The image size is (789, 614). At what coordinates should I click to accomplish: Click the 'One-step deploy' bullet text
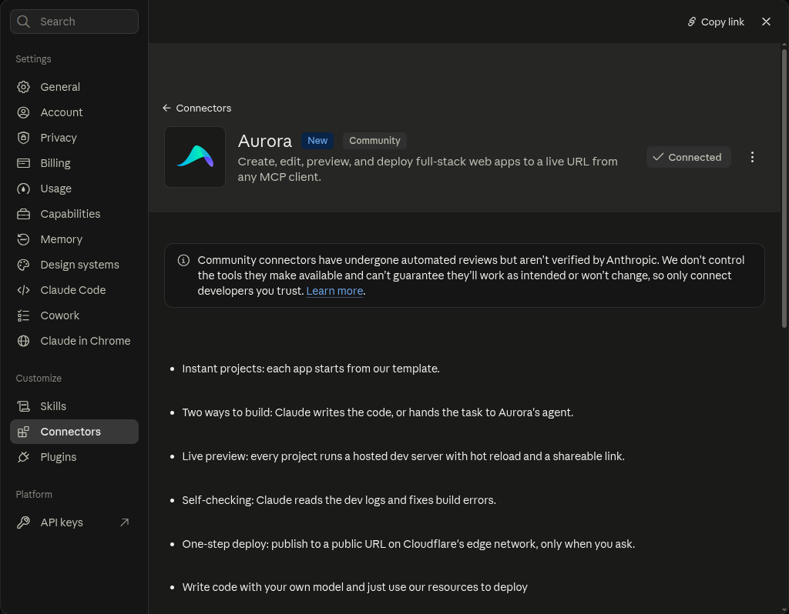coord(408,544)
